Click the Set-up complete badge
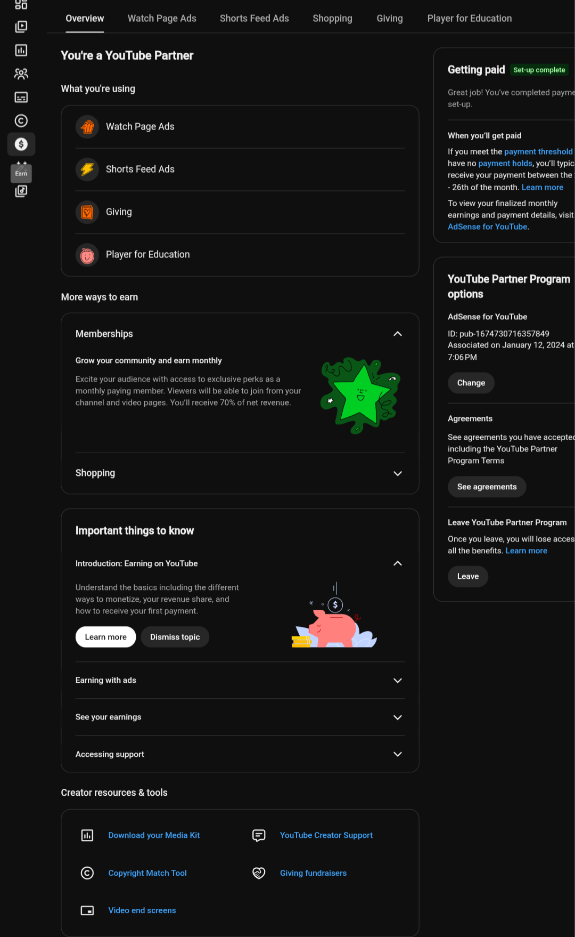575x937 pixels. click(539, 70)
